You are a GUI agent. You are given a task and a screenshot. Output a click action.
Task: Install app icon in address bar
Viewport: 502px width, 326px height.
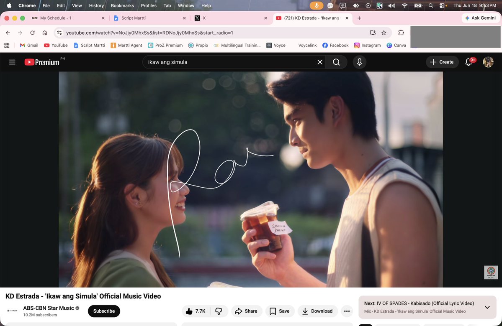pos(373,33)
